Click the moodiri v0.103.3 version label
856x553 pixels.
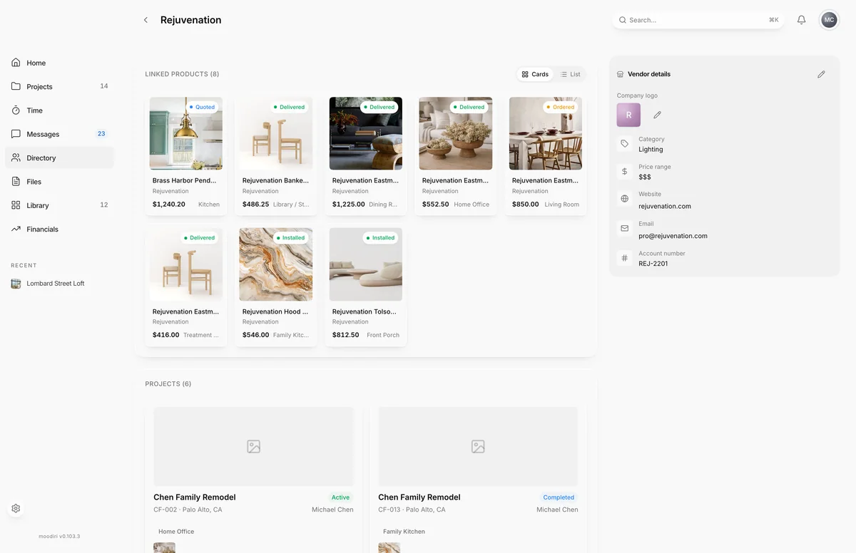coord(59,536)
